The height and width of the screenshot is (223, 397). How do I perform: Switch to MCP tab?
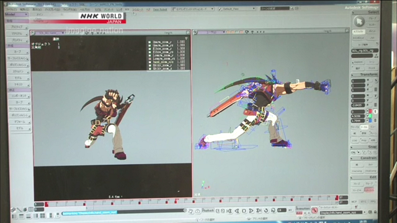[354, 202]
